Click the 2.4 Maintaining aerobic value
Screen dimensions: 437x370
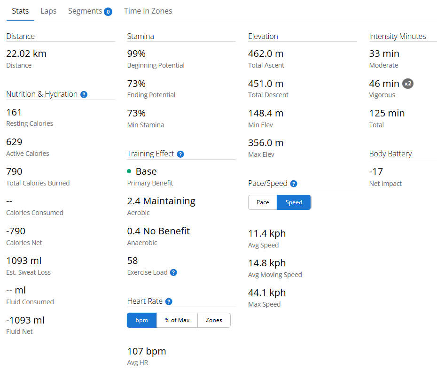click(x=161, y=201)
